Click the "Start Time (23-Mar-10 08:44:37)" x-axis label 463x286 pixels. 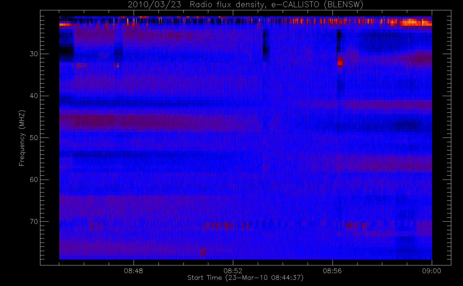coord(245,278)
